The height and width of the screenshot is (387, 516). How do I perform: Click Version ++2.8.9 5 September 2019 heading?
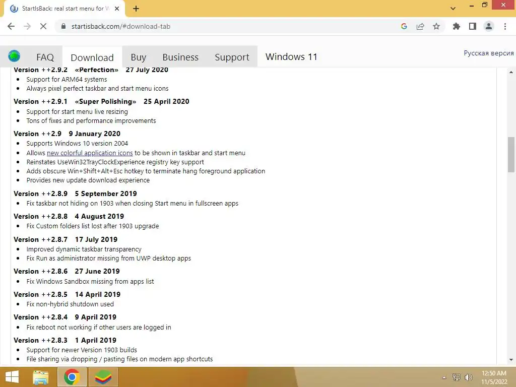click(75, 193)
